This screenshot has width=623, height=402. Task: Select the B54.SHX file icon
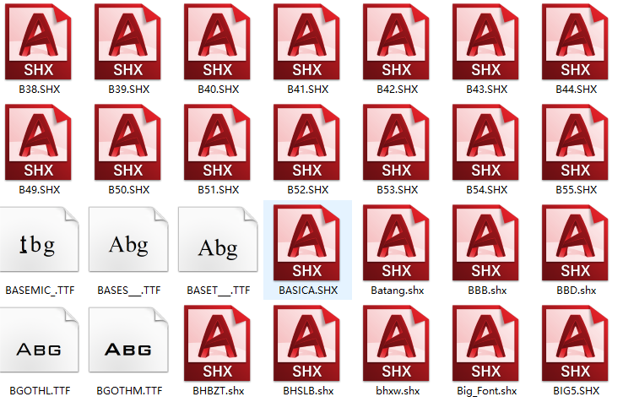pyautogui.click(x=485, y=142)
